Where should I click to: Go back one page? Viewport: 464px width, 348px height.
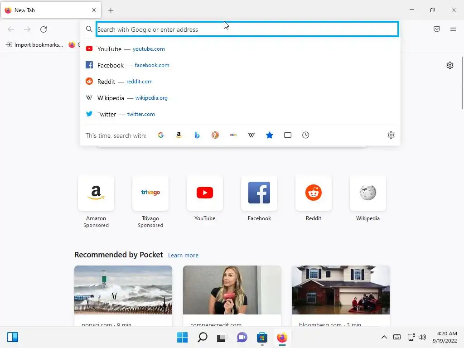click(11, 29)
